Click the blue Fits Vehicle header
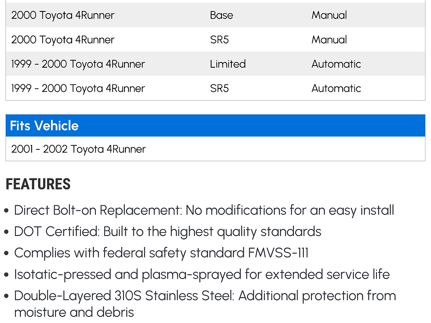The width and height of the screenshot is (431, 323). click(215, 126)
